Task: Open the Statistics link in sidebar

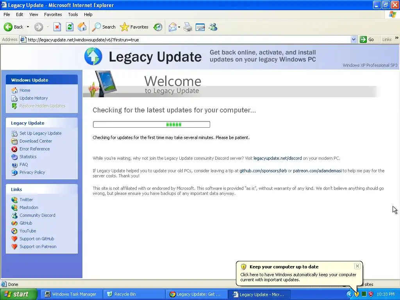Action: (x=28, y=157)
